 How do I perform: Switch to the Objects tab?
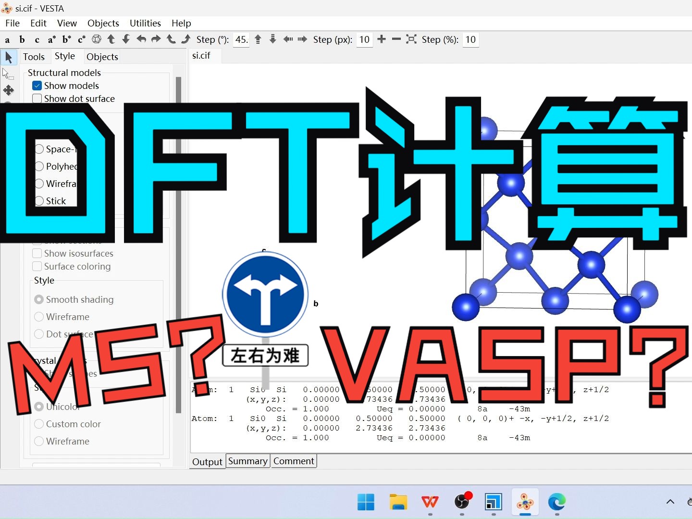pos(102,57)
